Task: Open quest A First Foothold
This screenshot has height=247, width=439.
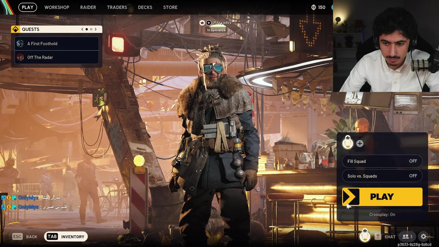Action: coord(57,44)
